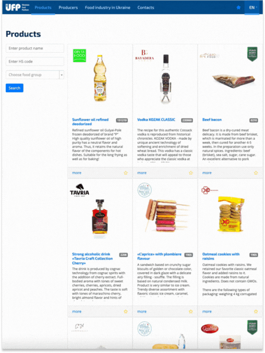The height and width of the screenshot is (353, 265).
Task: Favorite the Beef bacon star
Action: [256, 173]
